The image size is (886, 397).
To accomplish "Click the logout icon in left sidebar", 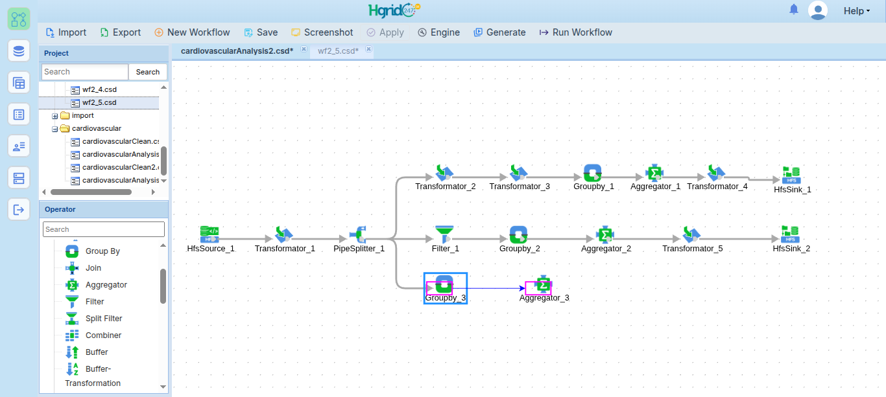I will [x=19, y=209].
